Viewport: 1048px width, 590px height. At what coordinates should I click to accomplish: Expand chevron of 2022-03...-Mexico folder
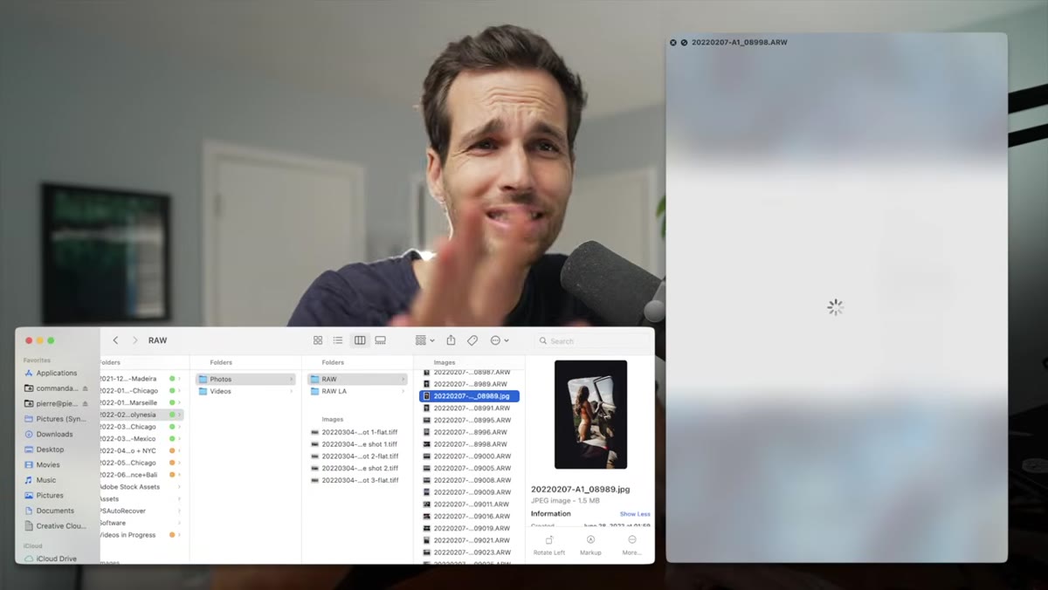pos(180,439)
